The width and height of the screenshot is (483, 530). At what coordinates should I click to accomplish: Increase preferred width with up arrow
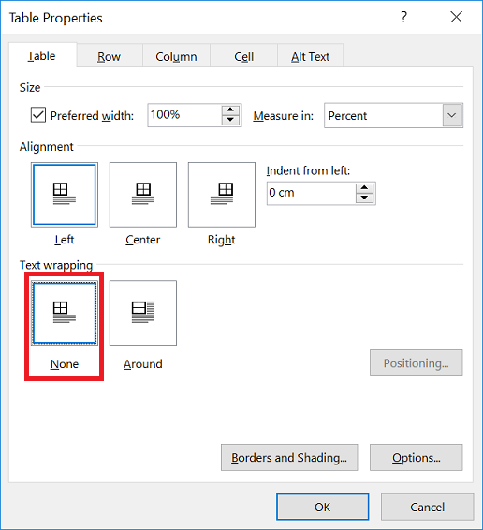230,110
